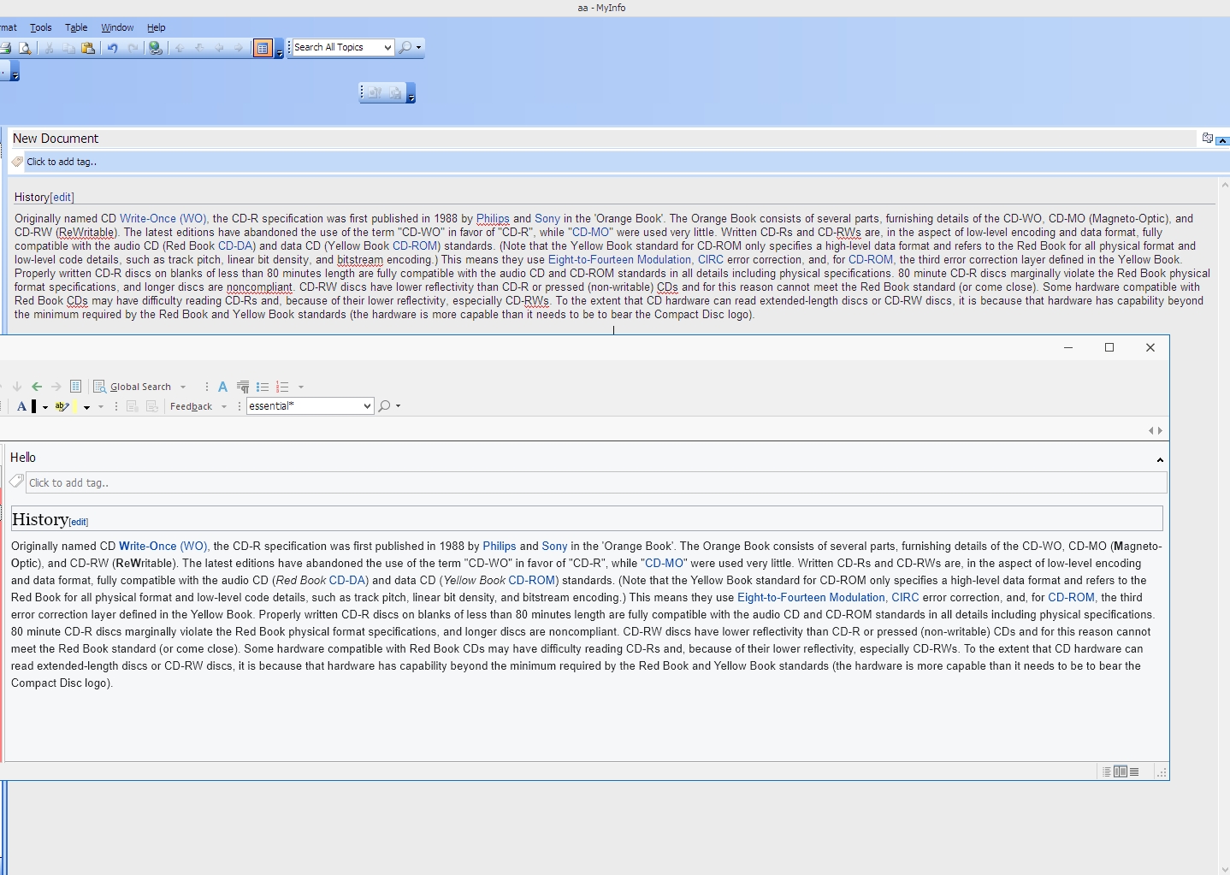Image resolution: width=1230 pixels, height=875 pixels.
Task: Open the font color dropdown arrow
Action: [44, 407]
